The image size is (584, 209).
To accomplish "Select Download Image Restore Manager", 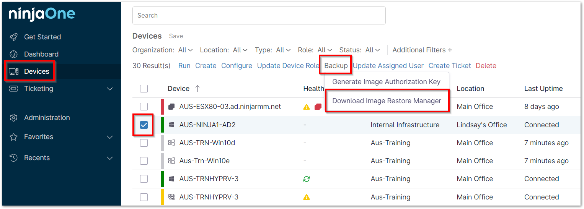I will [x=387, y=101].
